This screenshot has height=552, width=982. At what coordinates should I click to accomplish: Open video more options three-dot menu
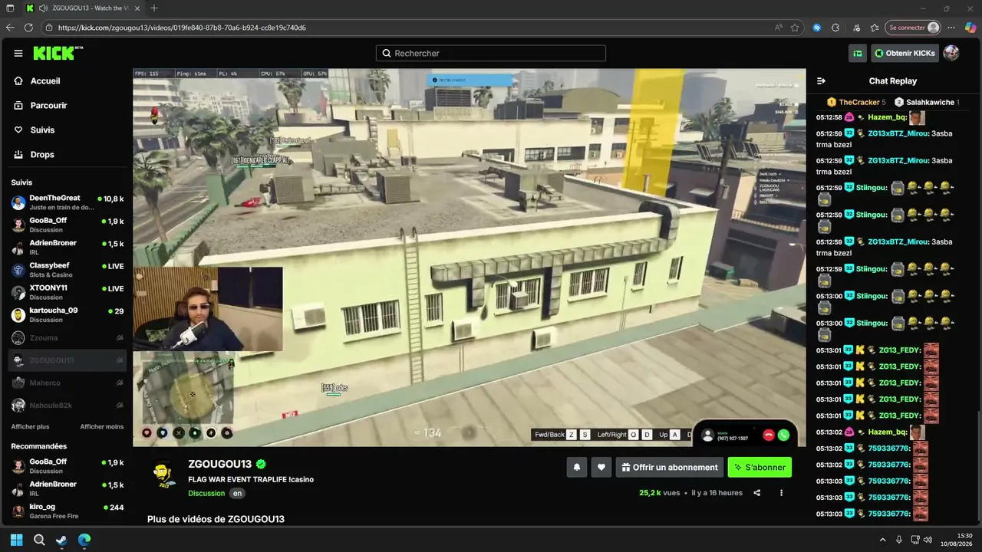[x=781, y=493]
